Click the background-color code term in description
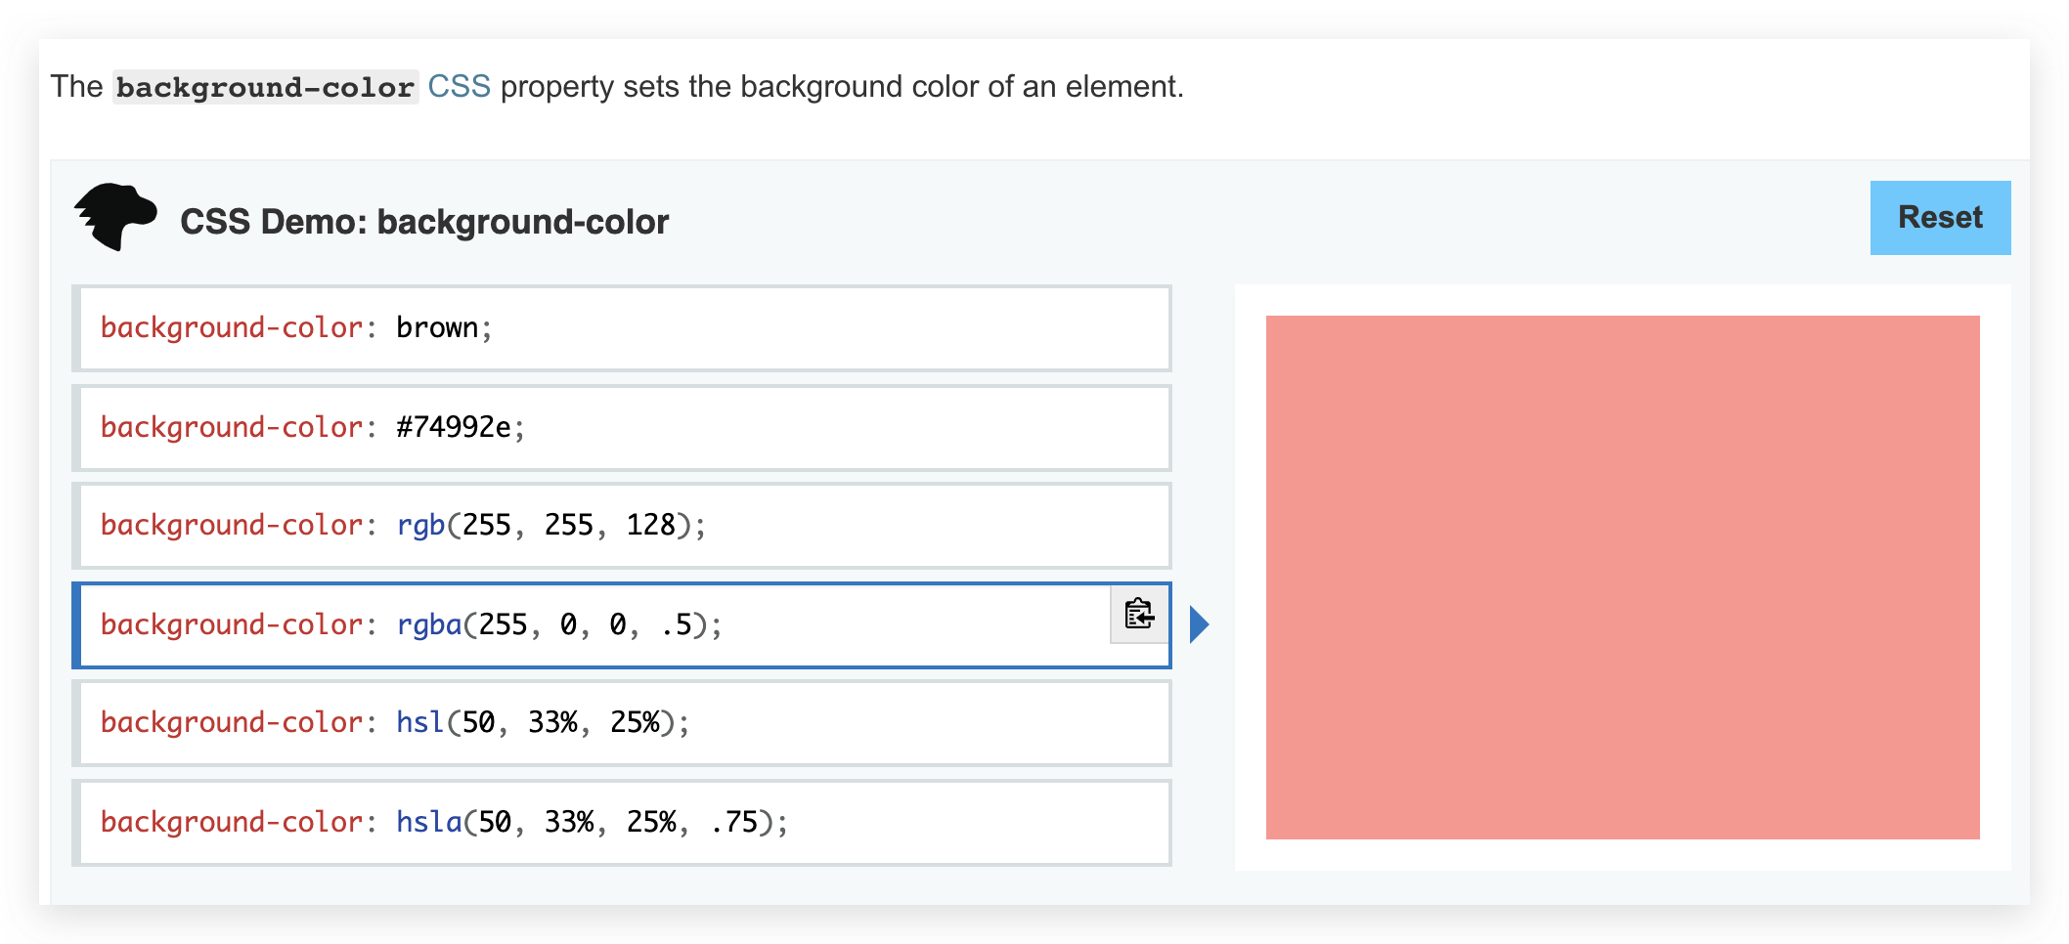 265,87
